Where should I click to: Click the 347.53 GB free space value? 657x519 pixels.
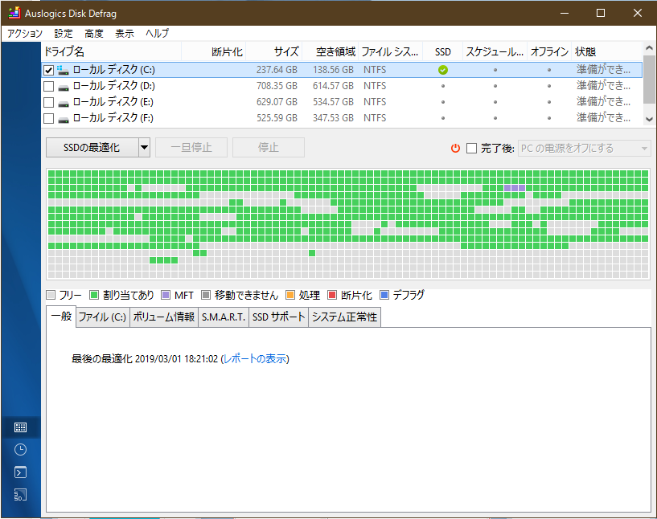pyautogui.click(x=333, y=118)
